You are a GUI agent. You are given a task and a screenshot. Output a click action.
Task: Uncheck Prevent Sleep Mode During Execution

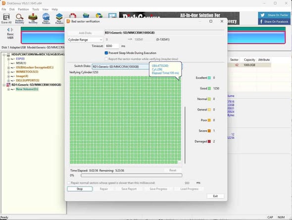[106, 53]
